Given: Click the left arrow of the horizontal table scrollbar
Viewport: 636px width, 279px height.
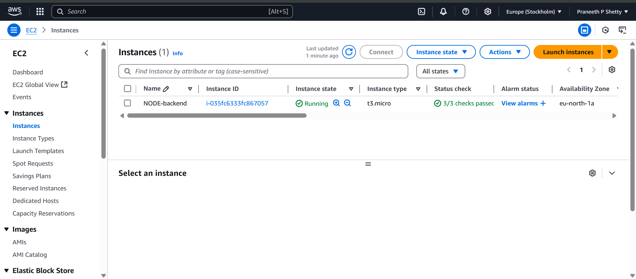Looking at the screenshot, I should (122, 116).
